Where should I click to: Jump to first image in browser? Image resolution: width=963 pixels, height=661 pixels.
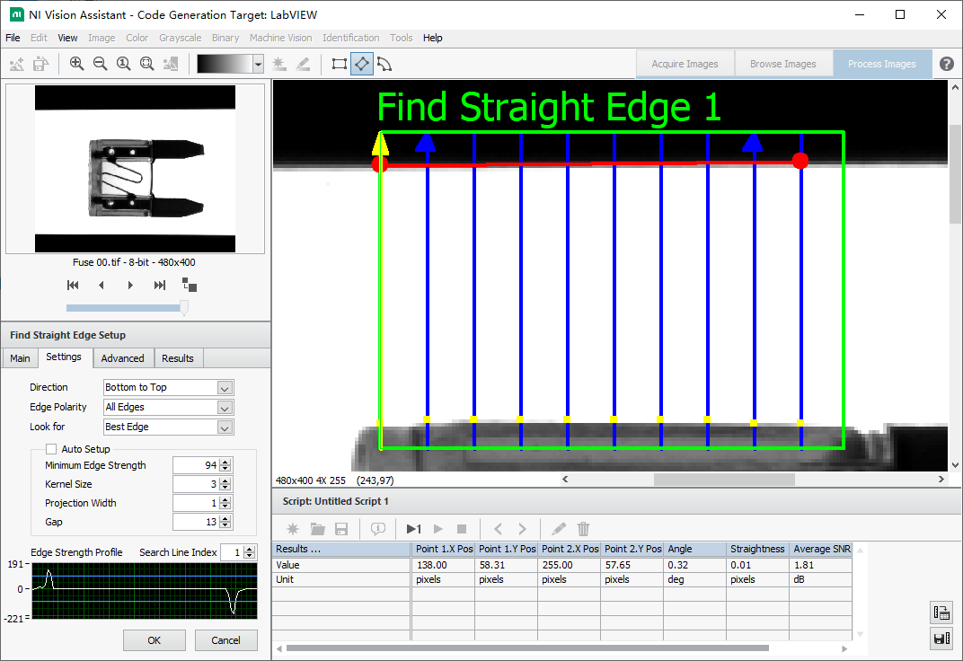pos(73,285)
